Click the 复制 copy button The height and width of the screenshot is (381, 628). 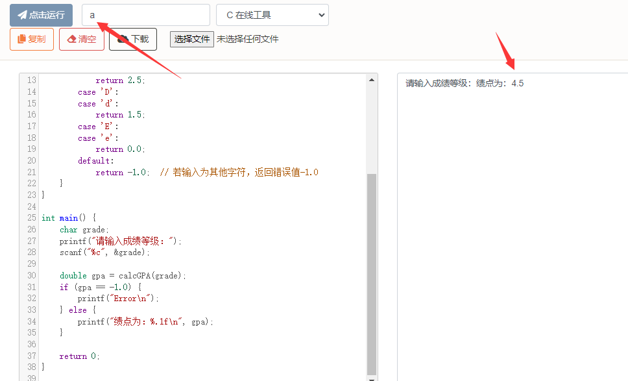click(x=32, y=39)
